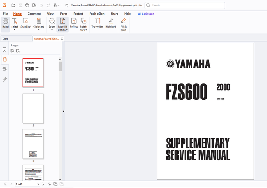
Task: Collapse the navigation panel with side arrow
Action: (63, 111)
